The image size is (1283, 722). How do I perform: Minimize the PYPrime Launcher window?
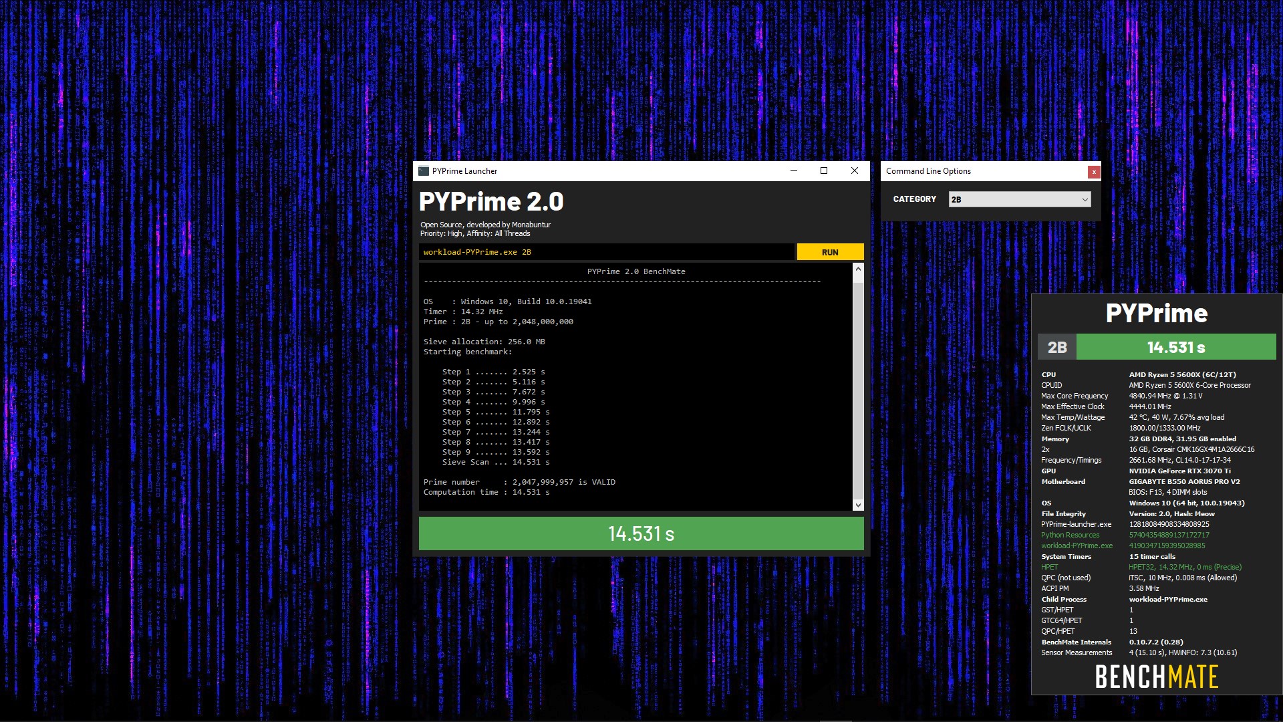tap(794, 171)
